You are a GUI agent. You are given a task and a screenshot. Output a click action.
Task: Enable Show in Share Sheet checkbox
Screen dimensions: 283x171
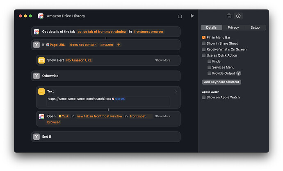203,43
